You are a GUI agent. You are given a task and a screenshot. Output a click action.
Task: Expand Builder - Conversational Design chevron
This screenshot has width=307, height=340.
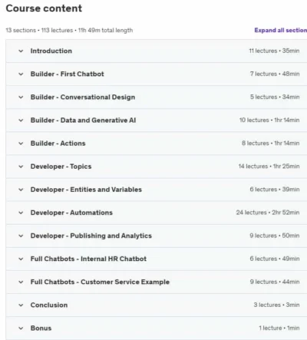21,97
